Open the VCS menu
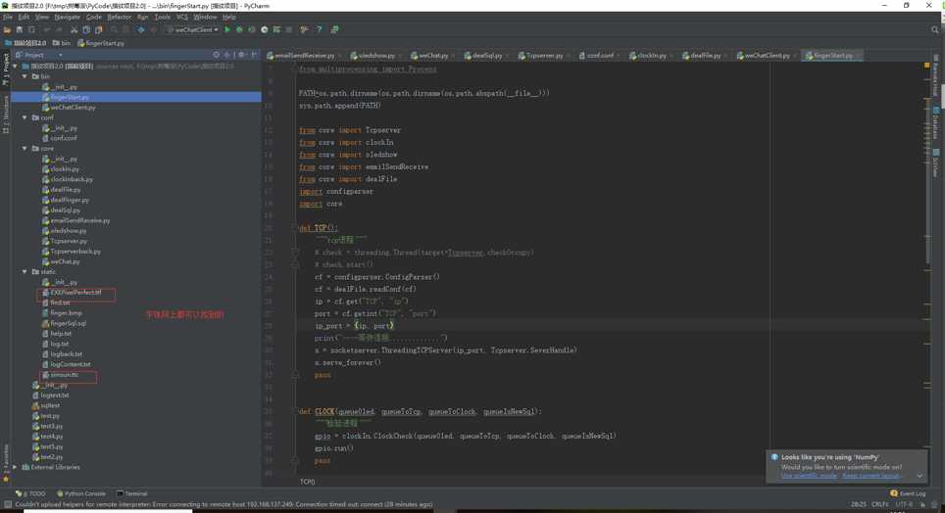Viewport: 945px width, 513px height. tap(182, 17)
